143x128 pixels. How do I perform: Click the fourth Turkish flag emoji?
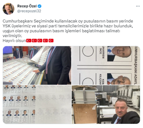point(46,41)
